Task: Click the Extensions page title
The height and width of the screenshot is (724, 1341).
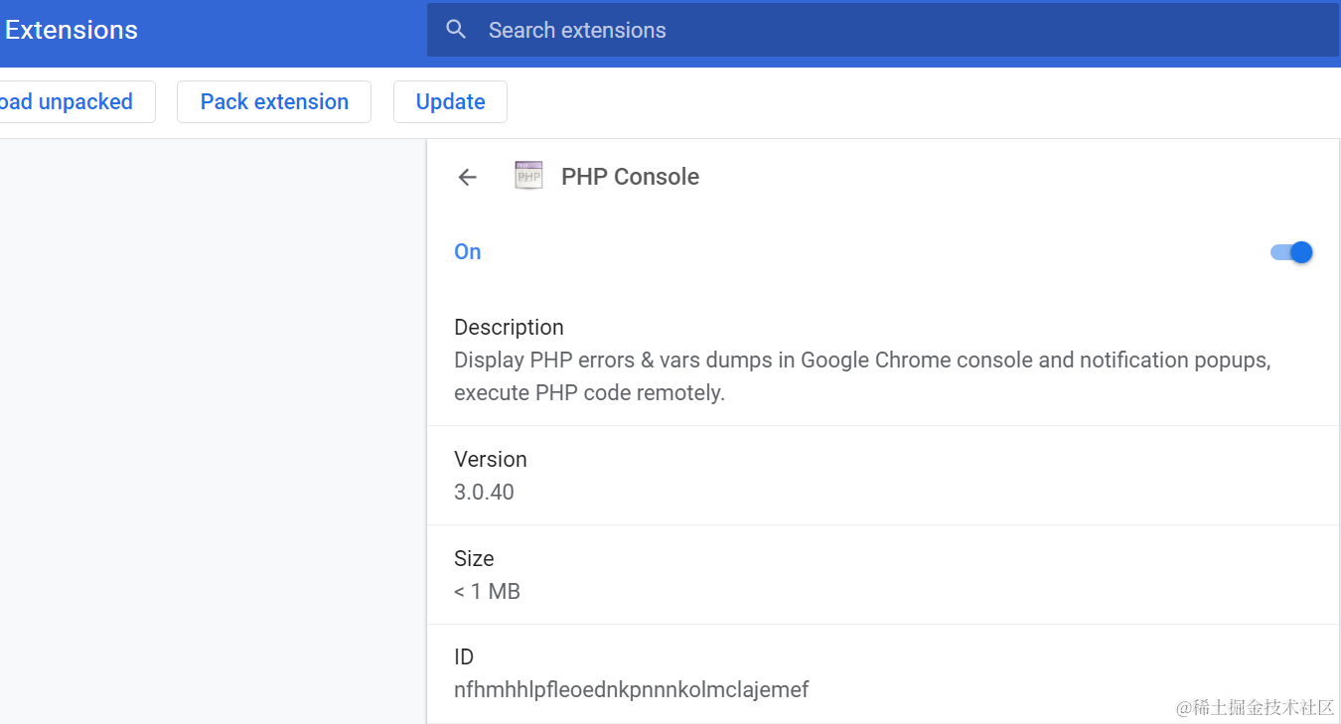Action: tap(71, 30)
